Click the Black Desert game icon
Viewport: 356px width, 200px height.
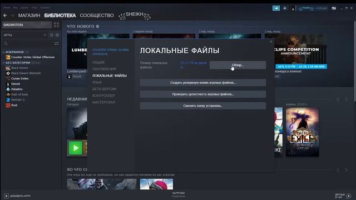coord(8,68)
